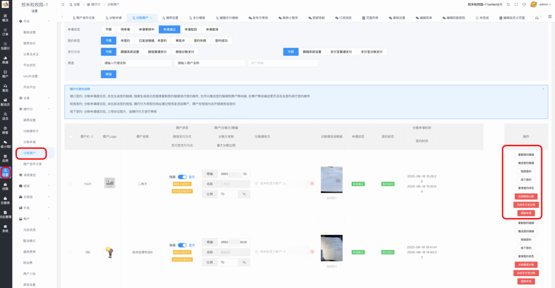Tick the checkbox for merchant 11221

[70, 184]
